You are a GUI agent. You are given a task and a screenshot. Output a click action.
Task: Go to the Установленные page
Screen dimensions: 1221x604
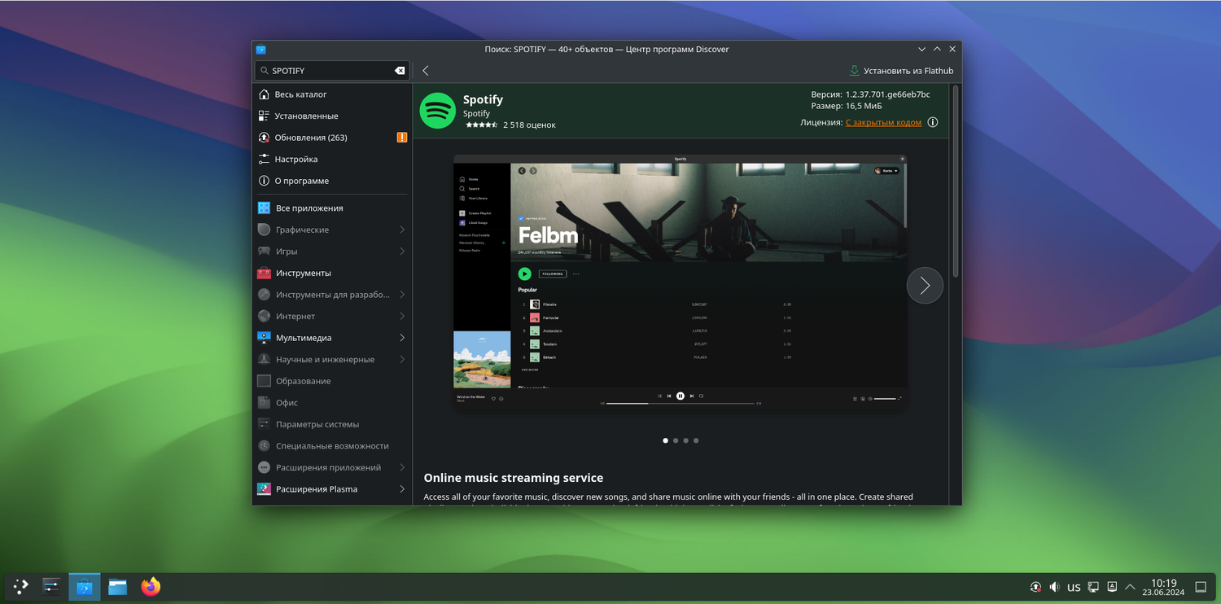pyautogui.click(x=332, y=116)
